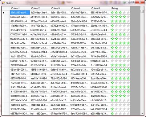Screen dimensions: 146x117
Task: Select the cell starting ba87b063-23ac
Action: [x=80, y=30]
